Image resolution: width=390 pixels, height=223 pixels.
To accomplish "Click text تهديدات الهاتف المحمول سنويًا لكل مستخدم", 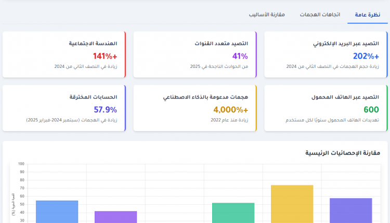I will pyautogui.click(x=332, y=120).
